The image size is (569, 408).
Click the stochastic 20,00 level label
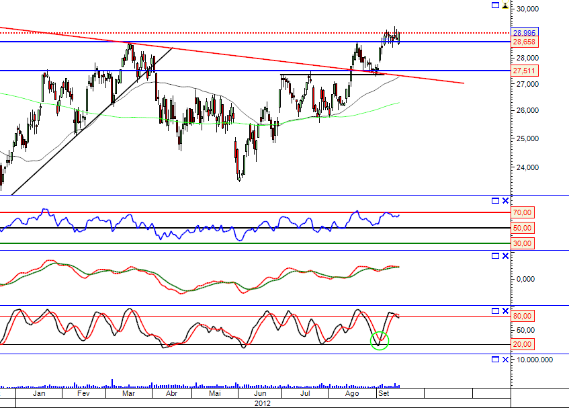click(523, 344)
